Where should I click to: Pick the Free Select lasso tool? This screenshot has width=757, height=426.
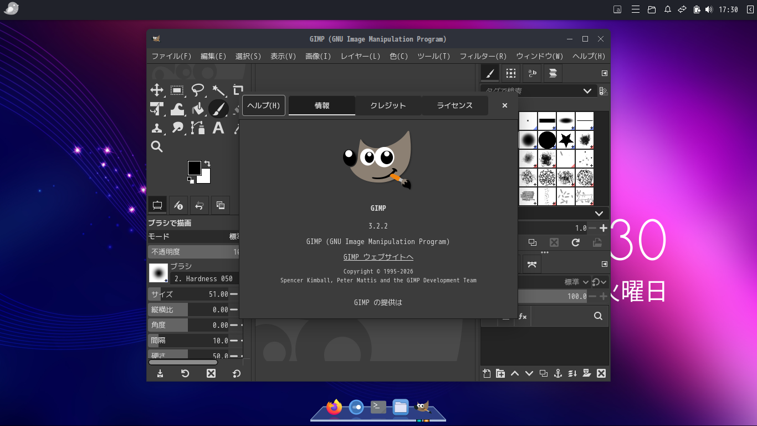pyautogui.click(x=198, y=90)
